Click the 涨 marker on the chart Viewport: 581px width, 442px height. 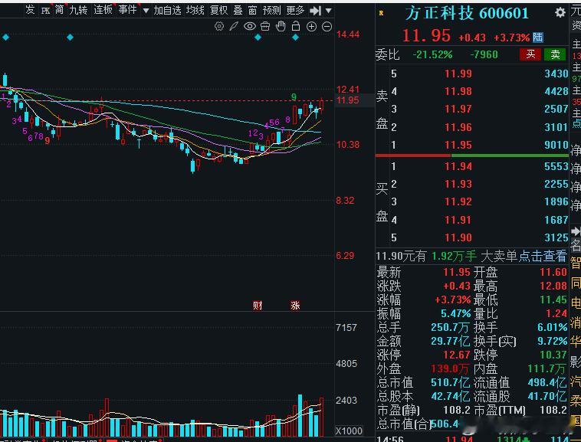(x=295, y=306)
